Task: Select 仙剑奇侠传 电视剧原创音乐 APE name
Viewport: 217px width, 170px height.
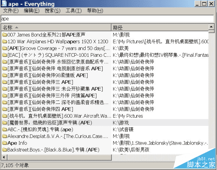Action: point(55,69)
